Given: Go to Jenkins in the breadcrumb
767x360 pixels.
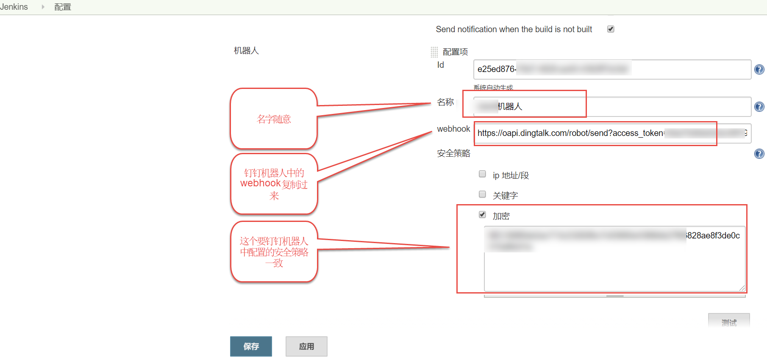Looking at the screenshot, I should tap(14, 7).
